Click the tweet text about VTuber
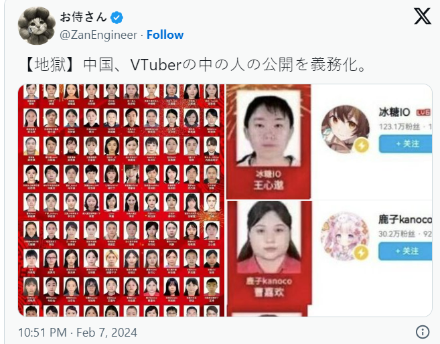This screenshot has width=440, height=344. (x=195, y=65)
